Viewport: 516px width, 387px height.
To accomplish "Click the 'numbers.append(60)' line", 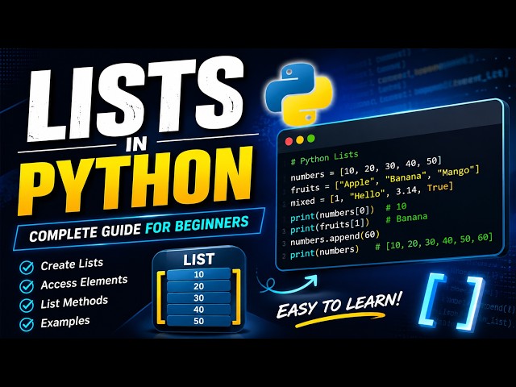I will click(x=335, y=239).
